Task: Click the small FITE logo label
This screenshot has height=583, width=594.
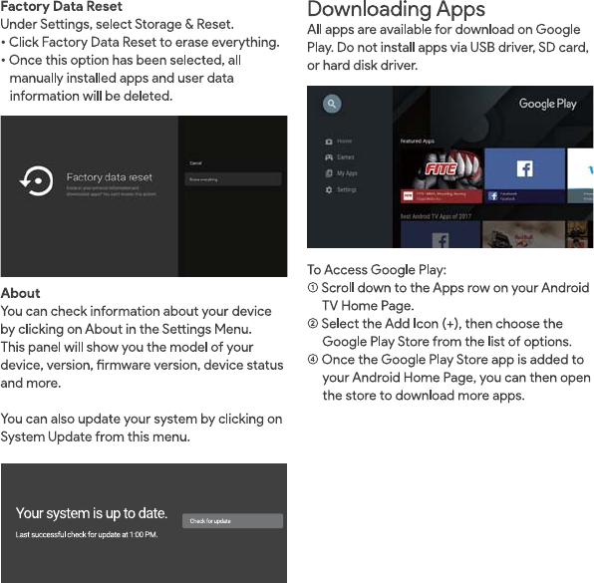Action: [x=408, y=196]
